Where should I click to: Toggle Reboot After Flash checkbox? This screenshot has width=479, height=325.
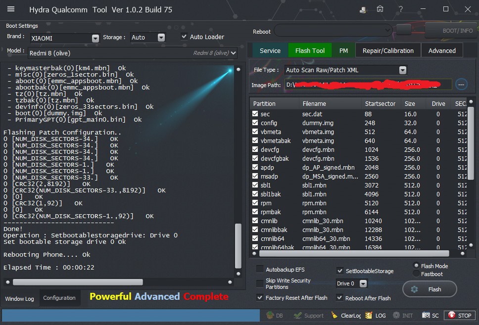point(339,297)
